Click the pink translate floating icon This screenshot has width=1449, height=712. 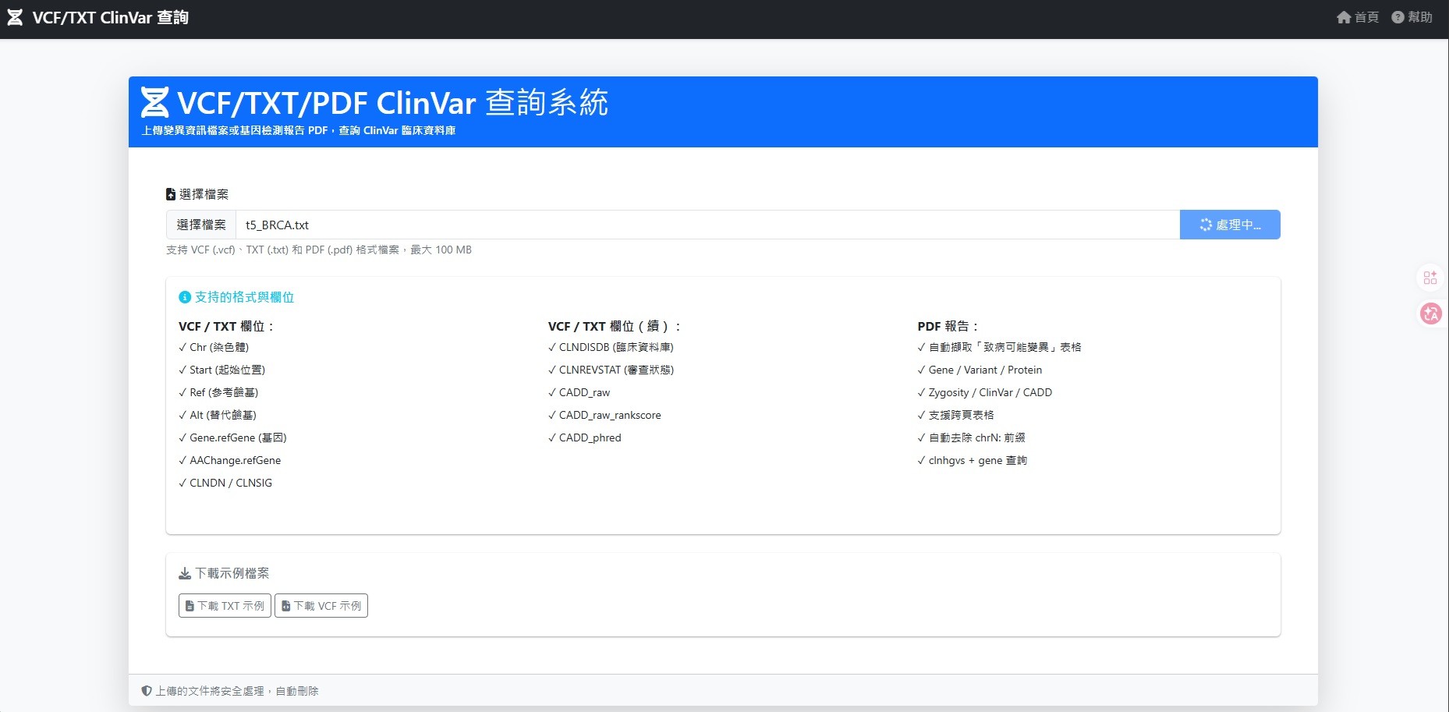click(1431, 313)
